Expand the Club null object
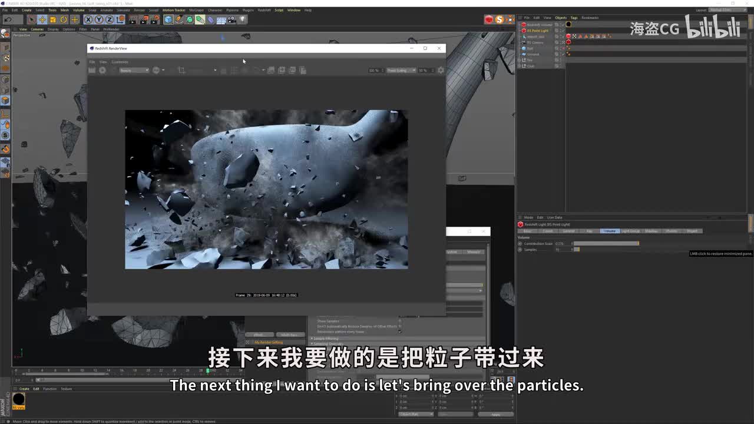The image size is (754, 424). [x=520, y=66]
